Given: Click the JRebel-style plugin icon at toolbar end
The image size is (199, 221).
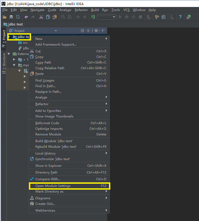Looking at the screenshot, I should [x=189, y=17].
